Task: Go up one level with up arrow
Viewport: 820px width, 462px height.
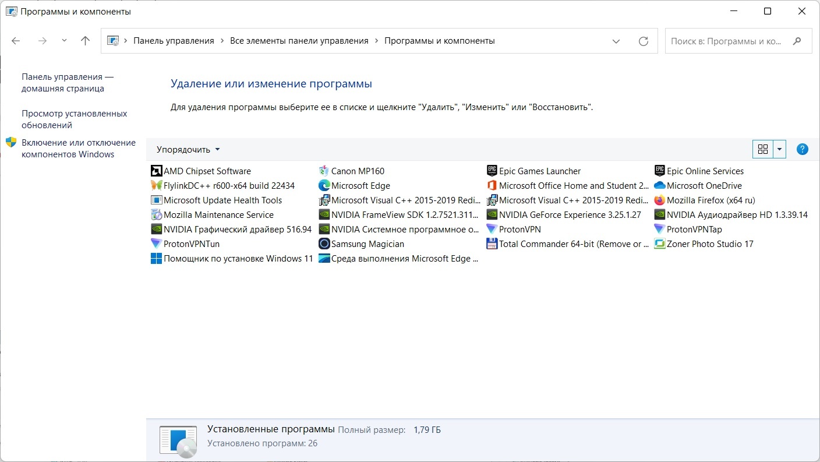Action: (86, 41)
